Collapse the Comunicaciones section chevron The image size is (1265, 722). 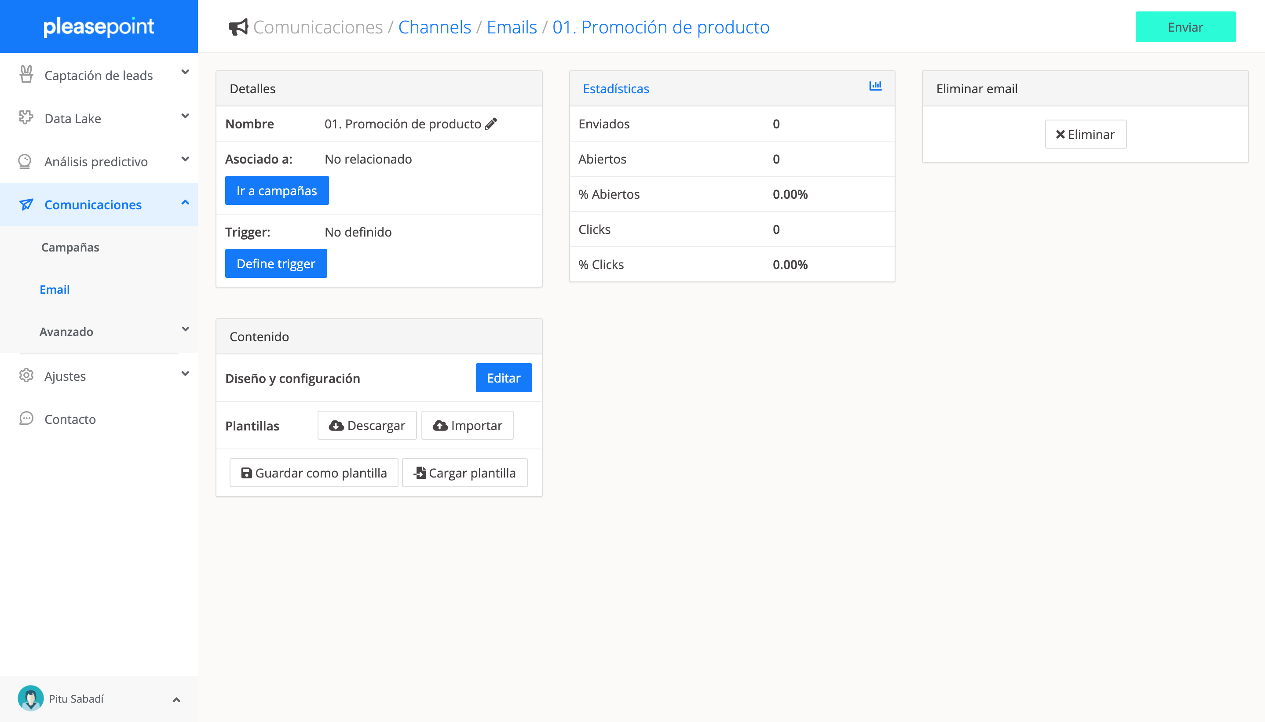[x=185, y=202]
